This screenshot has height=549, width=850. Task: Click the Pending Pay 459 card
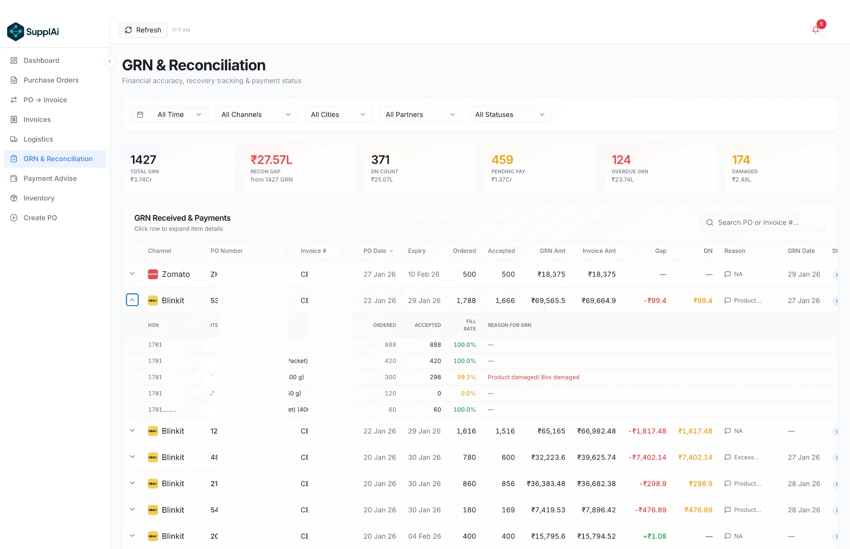coord(540,168)
